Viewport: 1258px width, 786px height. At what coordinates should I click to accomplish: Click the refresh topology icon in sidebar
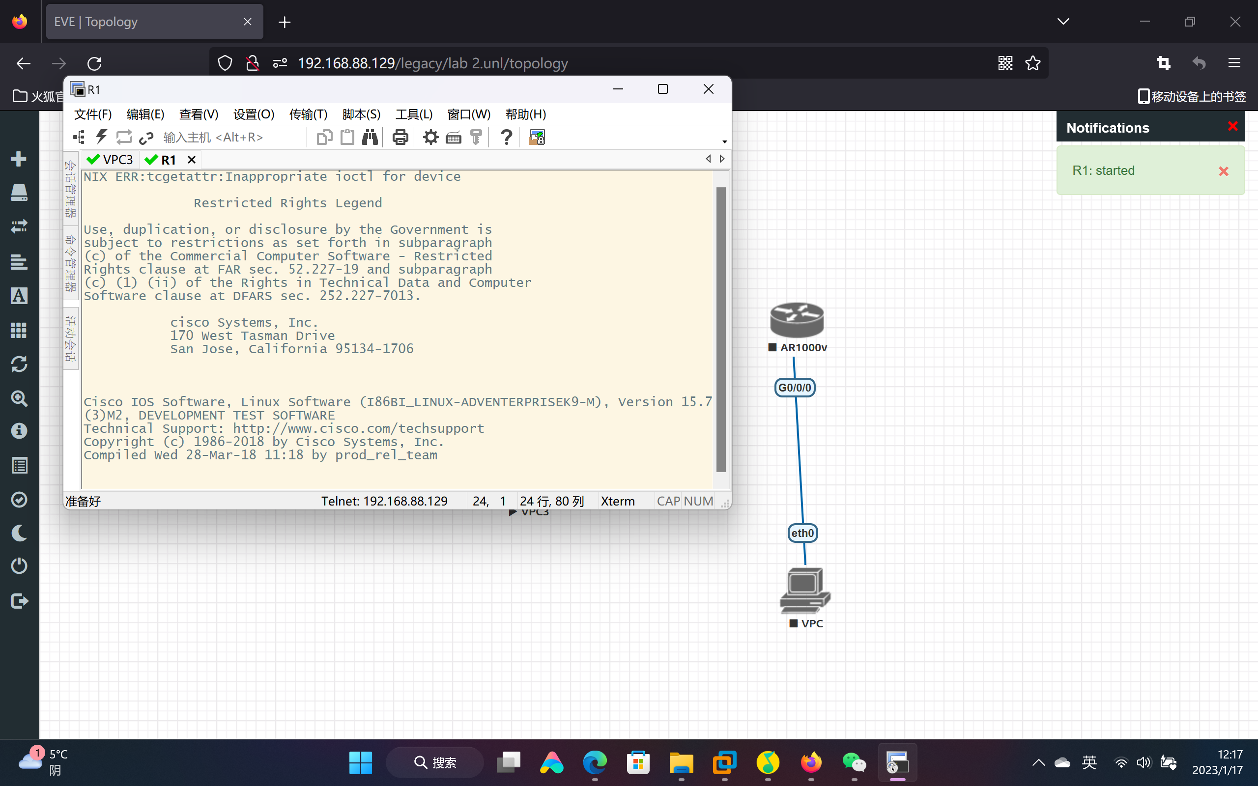pyautogui.click(x=19, y=364)
